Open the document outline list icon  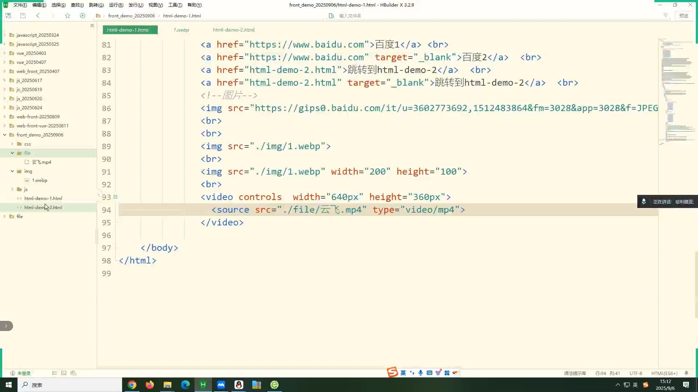coord(54,373)
